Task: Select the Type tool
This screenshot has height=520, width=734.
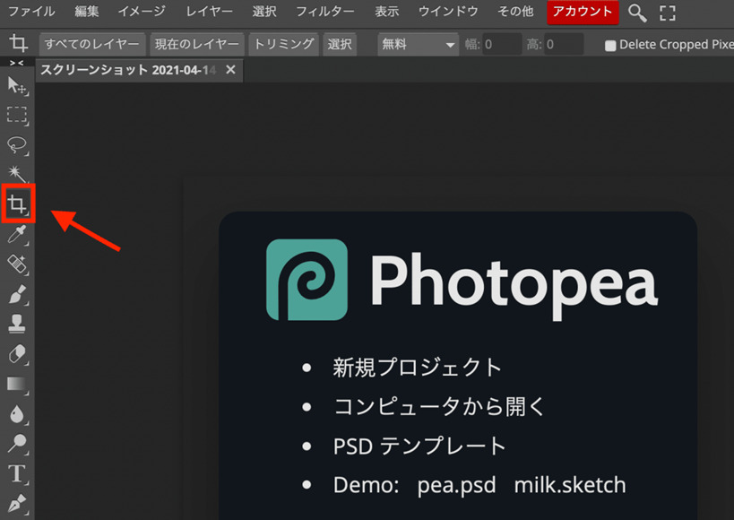Action: (17, 473)
